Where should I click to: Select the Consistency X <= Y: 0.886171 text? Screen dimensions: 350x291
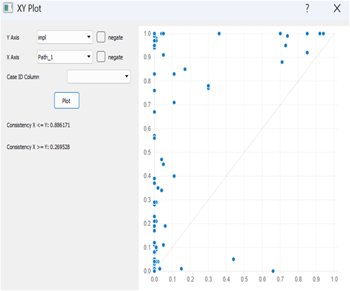(x=38, y=125)
